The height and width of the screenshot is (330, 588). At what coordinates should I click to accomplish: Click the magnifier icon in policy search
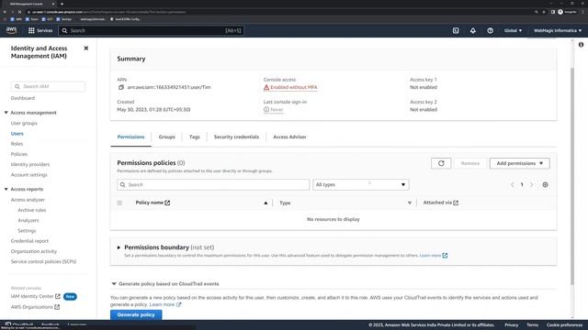click(x=122, y=185)
